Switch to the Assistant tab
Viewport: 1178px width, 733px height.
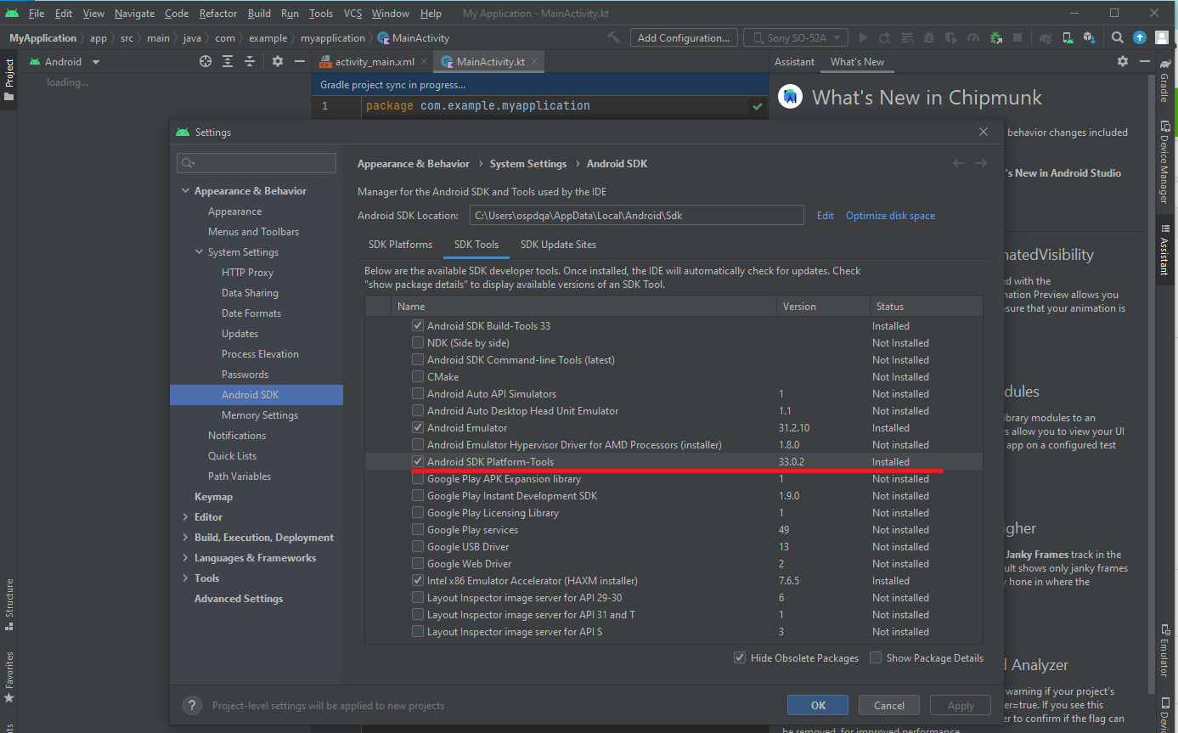pyautogui.click(x=794, y=62)
